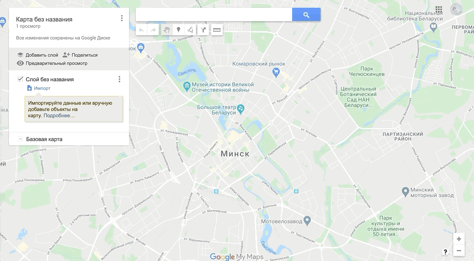Open 'Предварительный просмотр' preview with eye icon
The width and height of the screenshot is (474, 261).
pos(52,63)
